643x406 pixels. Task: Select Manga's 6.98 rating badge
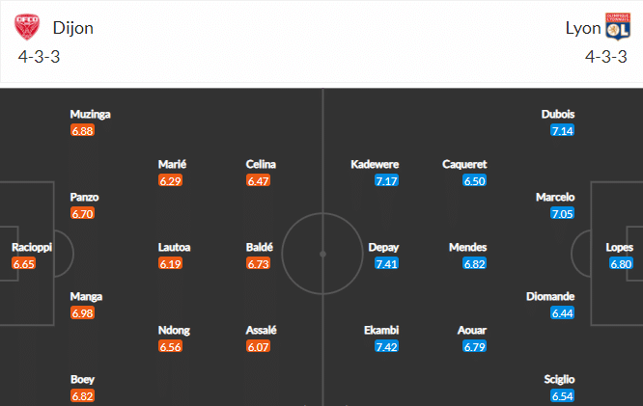click(82, 313)
